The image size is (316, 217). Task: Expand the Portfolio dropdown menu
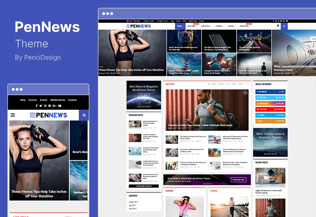coord(245,26)
